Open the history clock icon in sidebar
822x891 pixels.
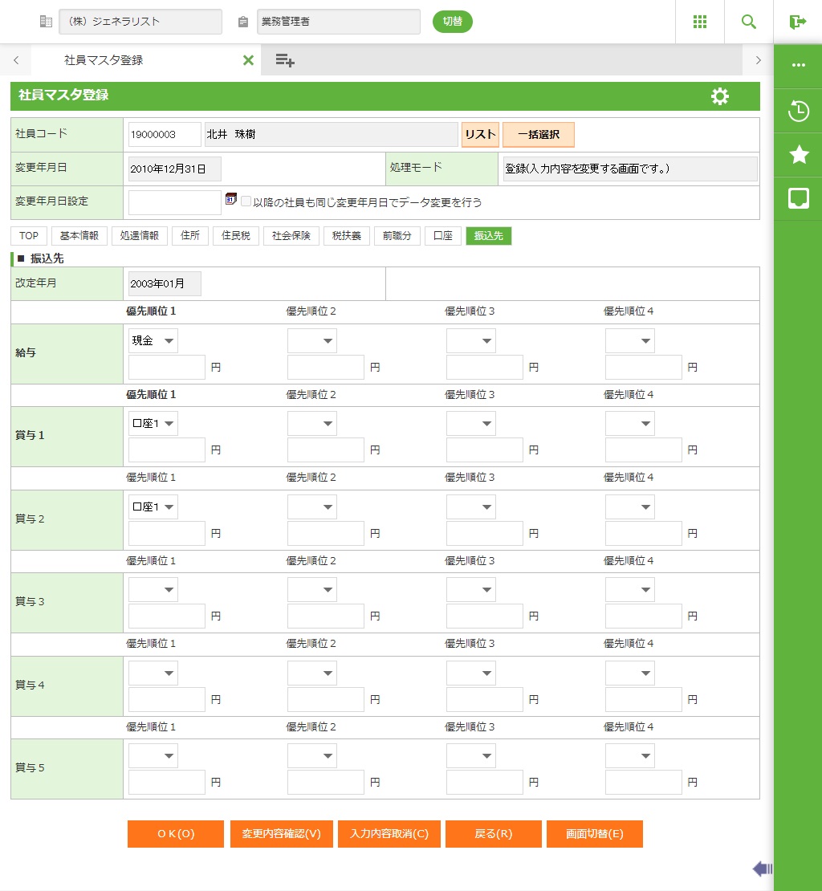[798, 111]
